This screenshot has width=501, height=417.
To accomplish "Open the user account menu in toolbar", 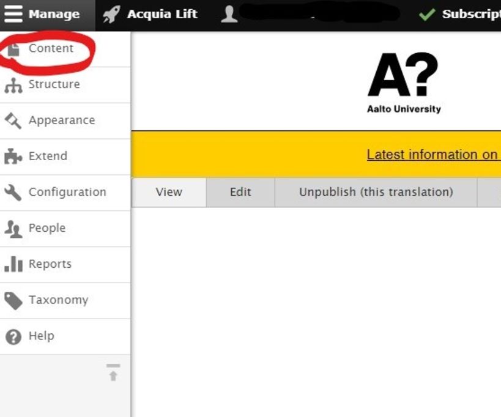I will (x=229, y=14).
